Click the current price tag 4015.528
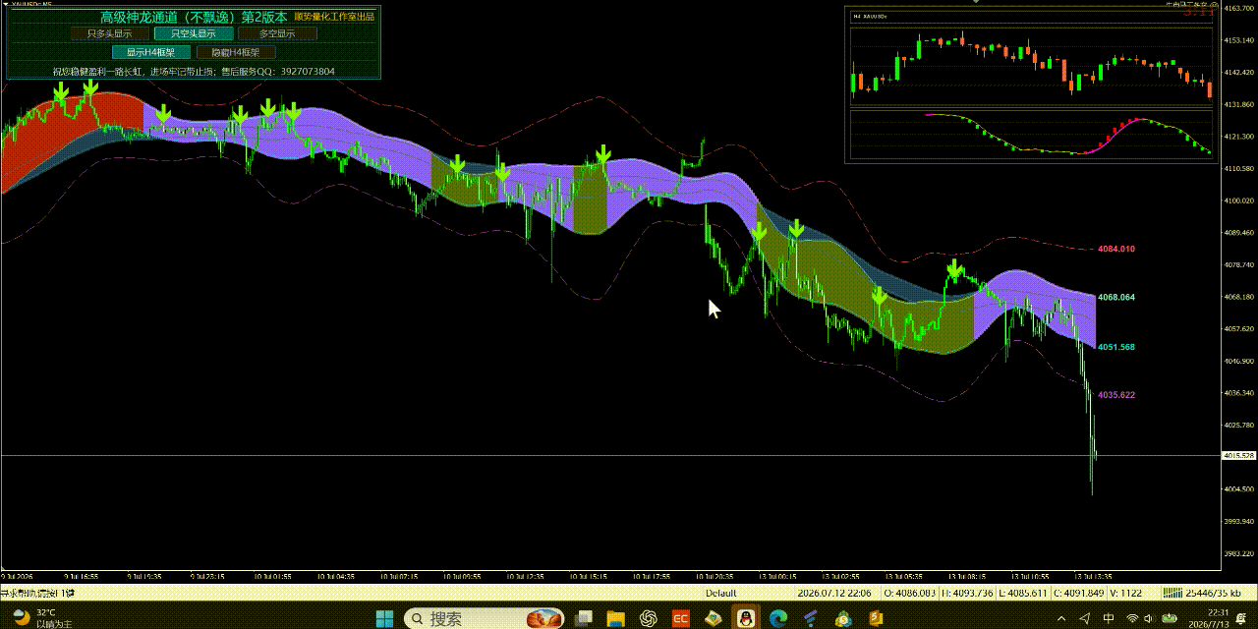Screen dimensions: 1258x629 (x=1238, y=456)
